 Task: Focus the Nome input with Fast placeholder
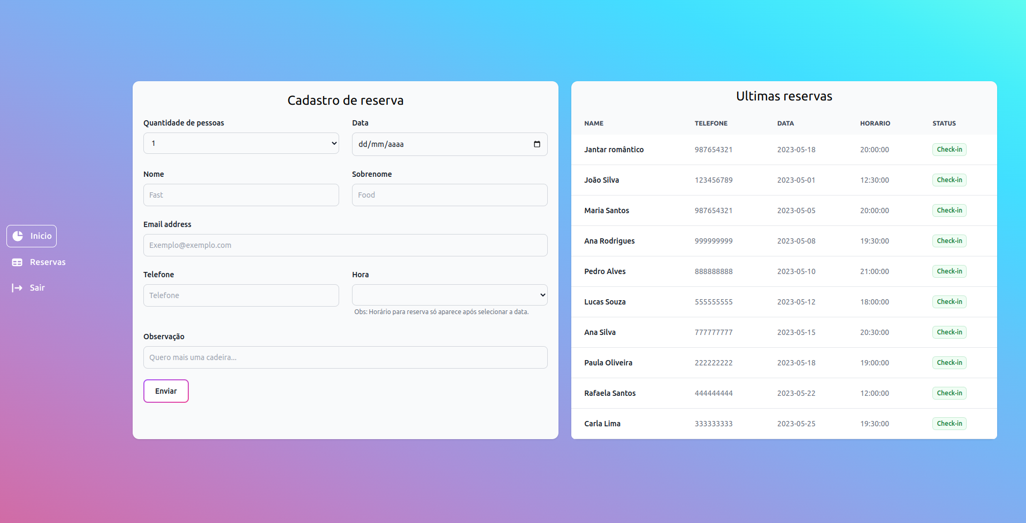pyautogui.click(x=241, y=195)
